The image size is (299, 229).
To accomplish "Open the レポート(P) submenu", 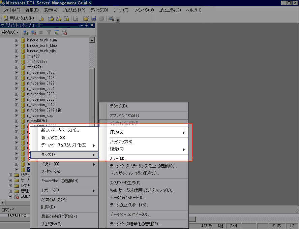I will point(64,190).
